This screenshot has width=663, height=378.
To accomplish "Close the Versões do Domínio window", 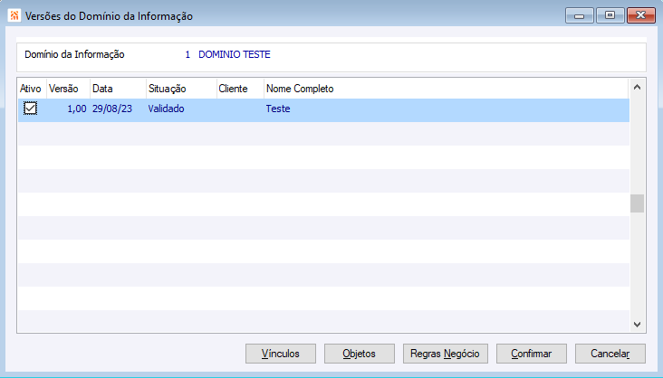I will coord(641,15).
